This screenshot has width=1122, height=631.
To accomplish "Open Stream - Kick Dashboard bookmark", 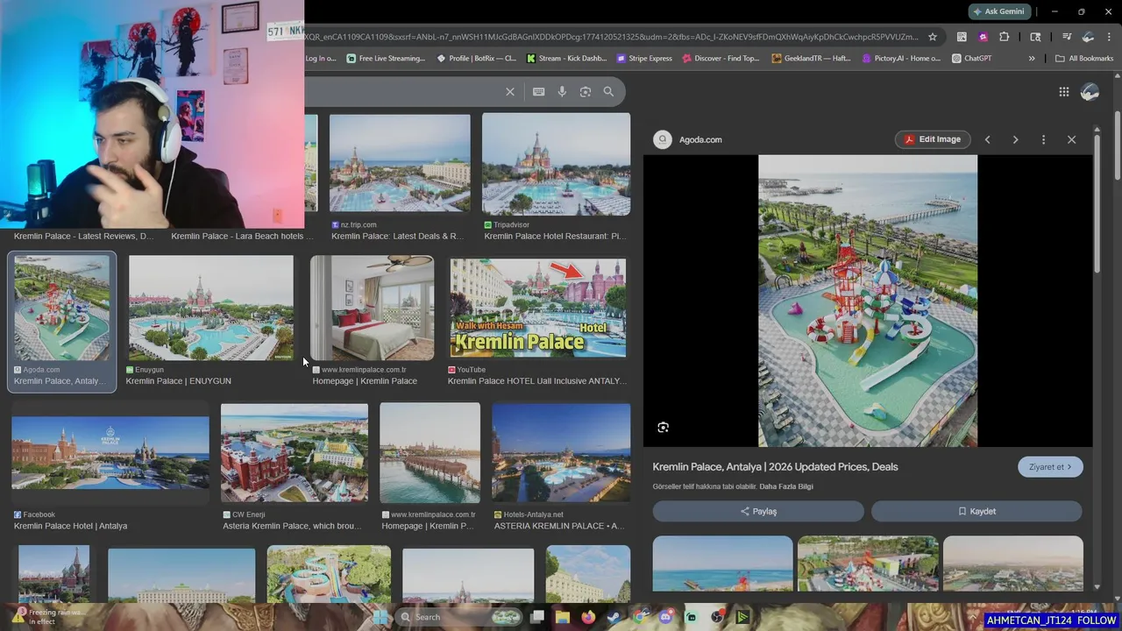I will click(566, 59).
